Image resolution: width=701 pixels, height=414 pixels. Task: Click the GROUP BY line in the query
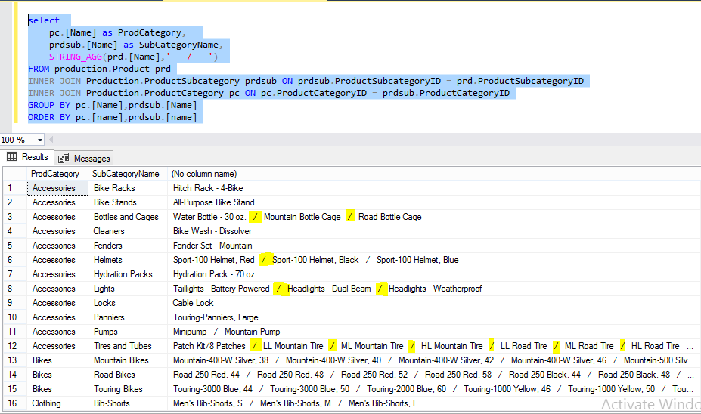tap(112, 105)
